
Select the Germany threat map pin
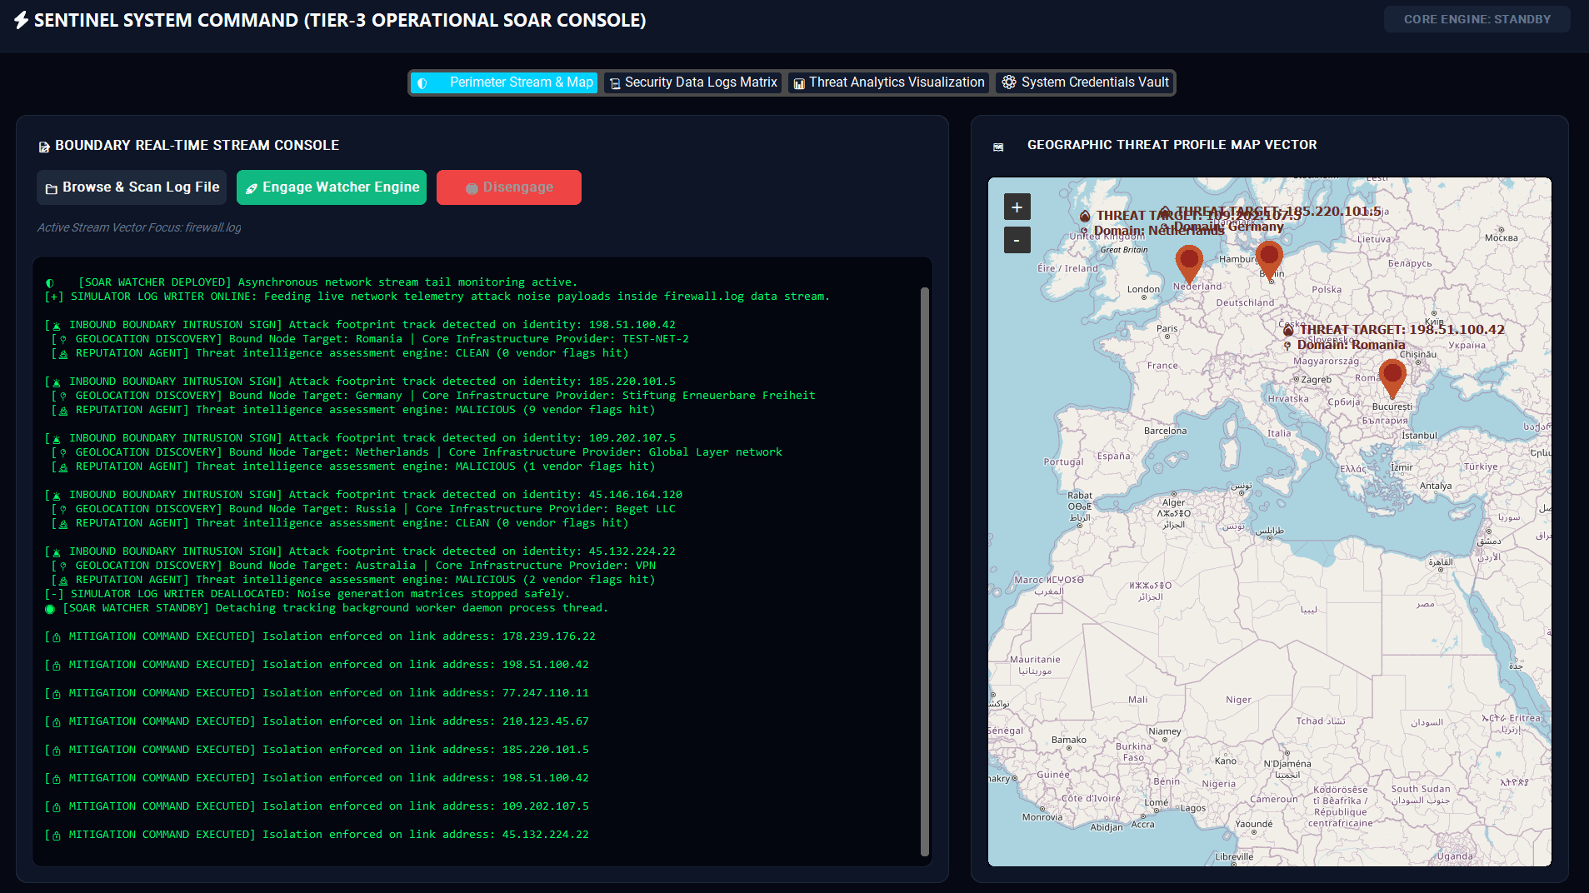pyautogui.click(x=1269, y=260)
